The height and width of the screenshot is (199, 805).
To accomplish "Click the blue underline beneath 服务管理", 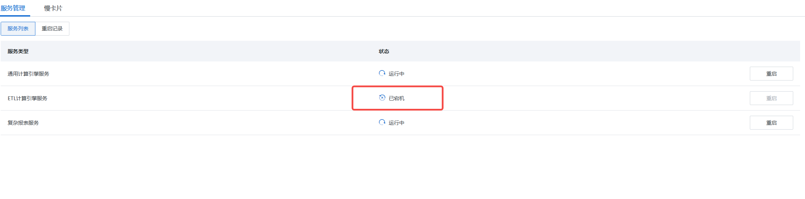I will tap(15, 16).
